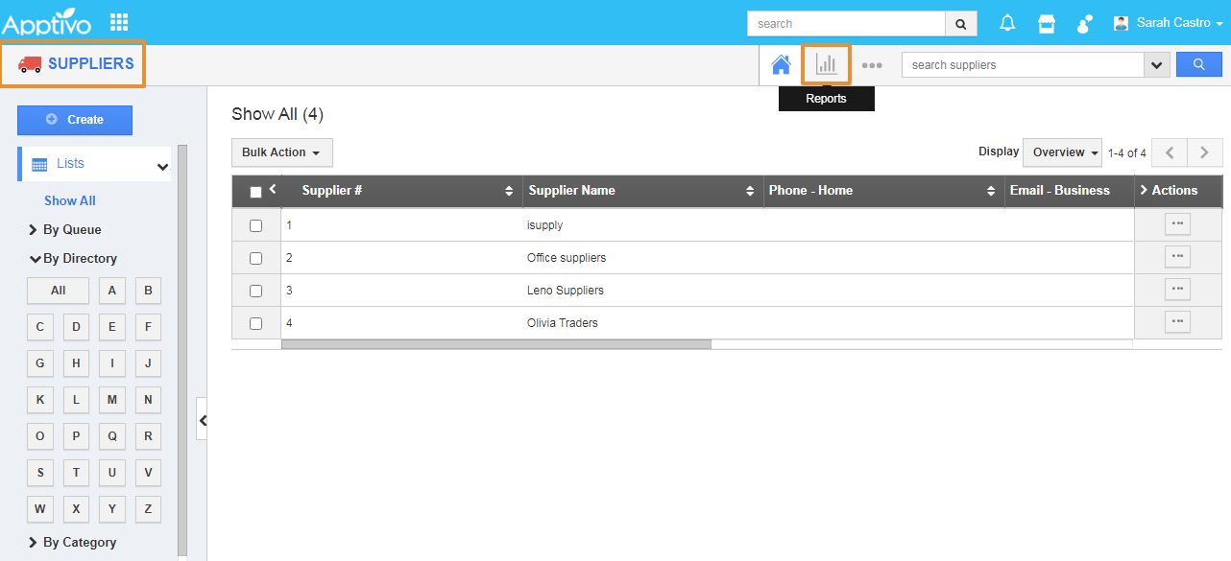Collapse the left sidebar panel handle
This screenshot has width=1231, height=561.
click(x=202, y=419)
